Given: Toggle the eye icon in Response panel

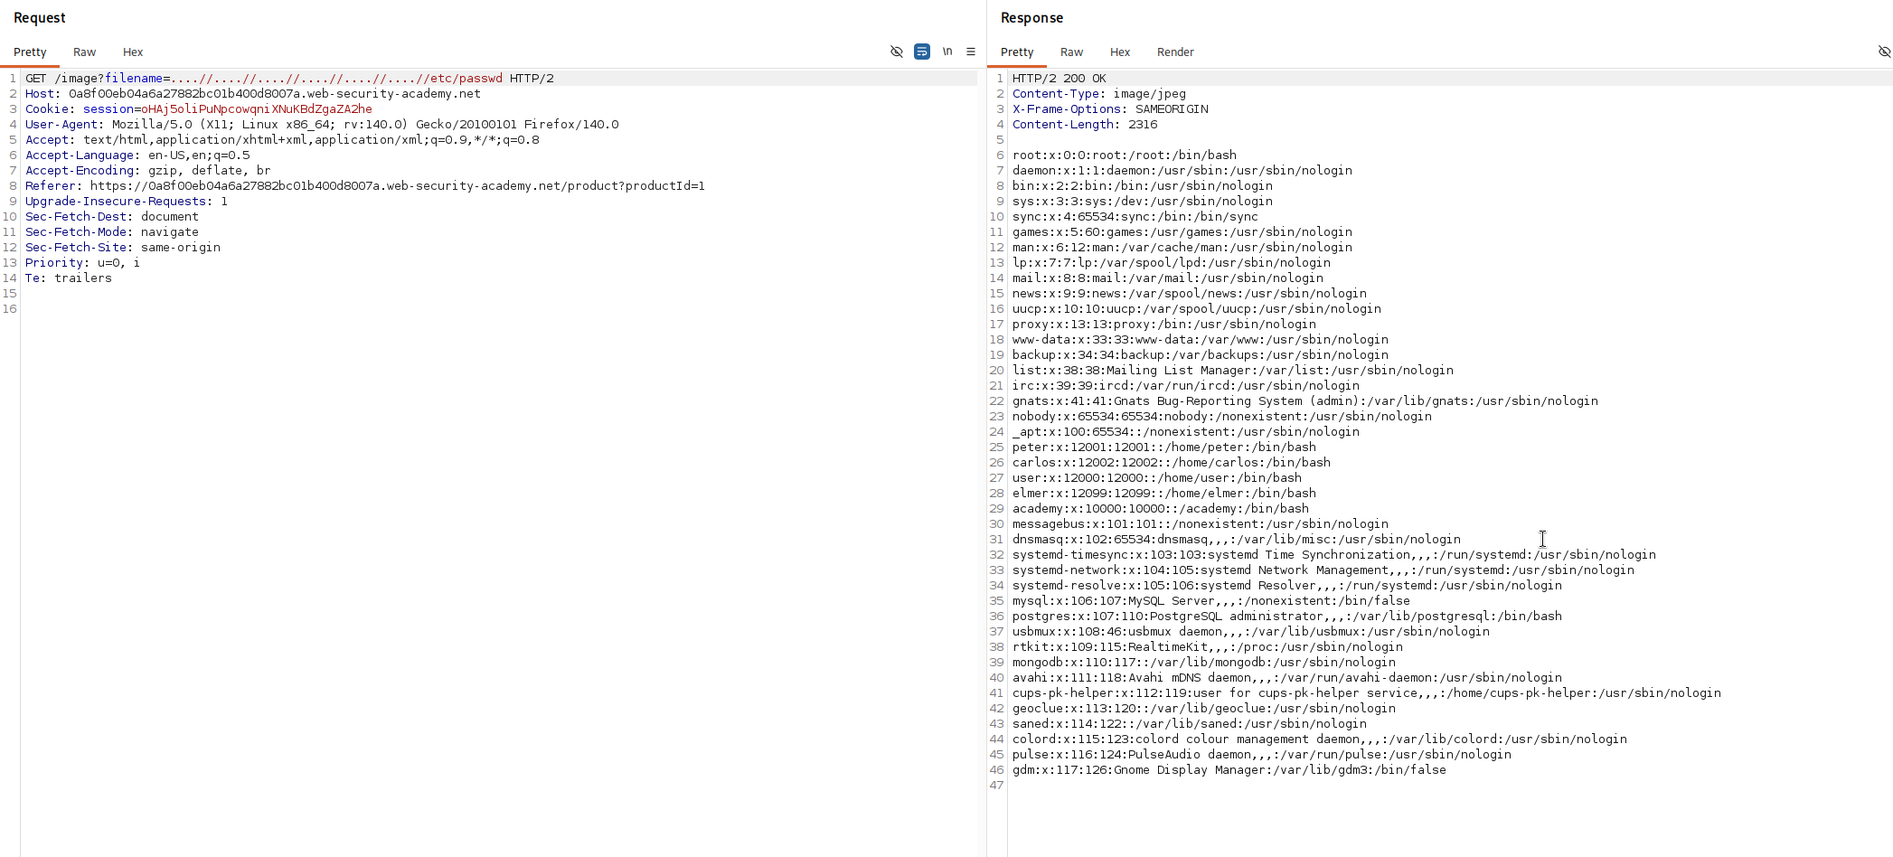Looking at the screenshot, I should 1884,52.
